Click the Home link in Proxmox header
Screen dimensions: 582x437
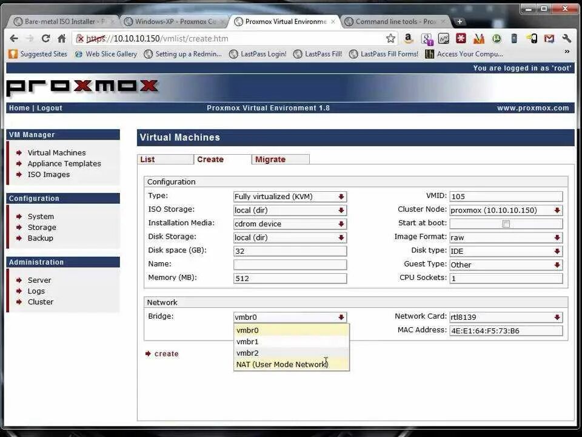[x=19, y=108]
